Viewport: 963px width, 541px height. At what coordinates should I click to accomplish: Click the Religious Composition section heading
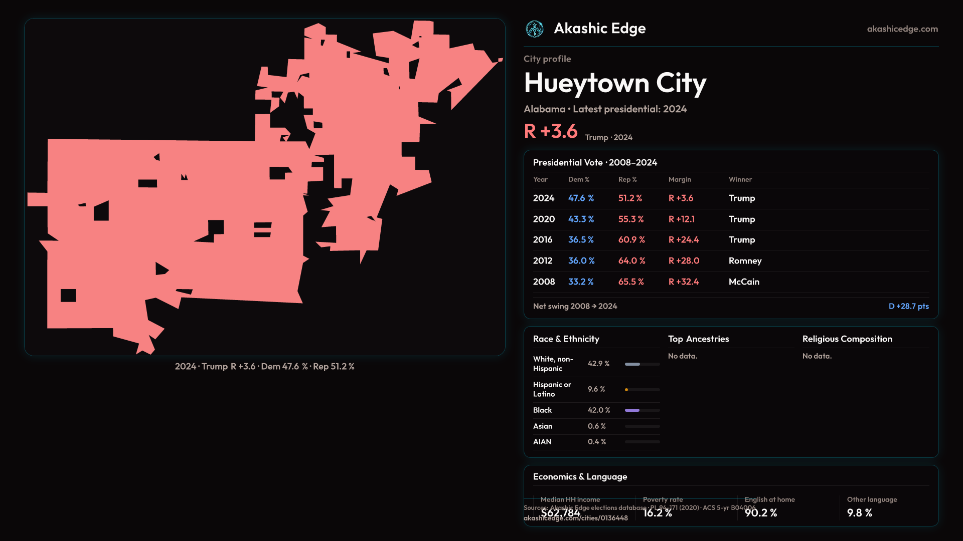[847, 339]
